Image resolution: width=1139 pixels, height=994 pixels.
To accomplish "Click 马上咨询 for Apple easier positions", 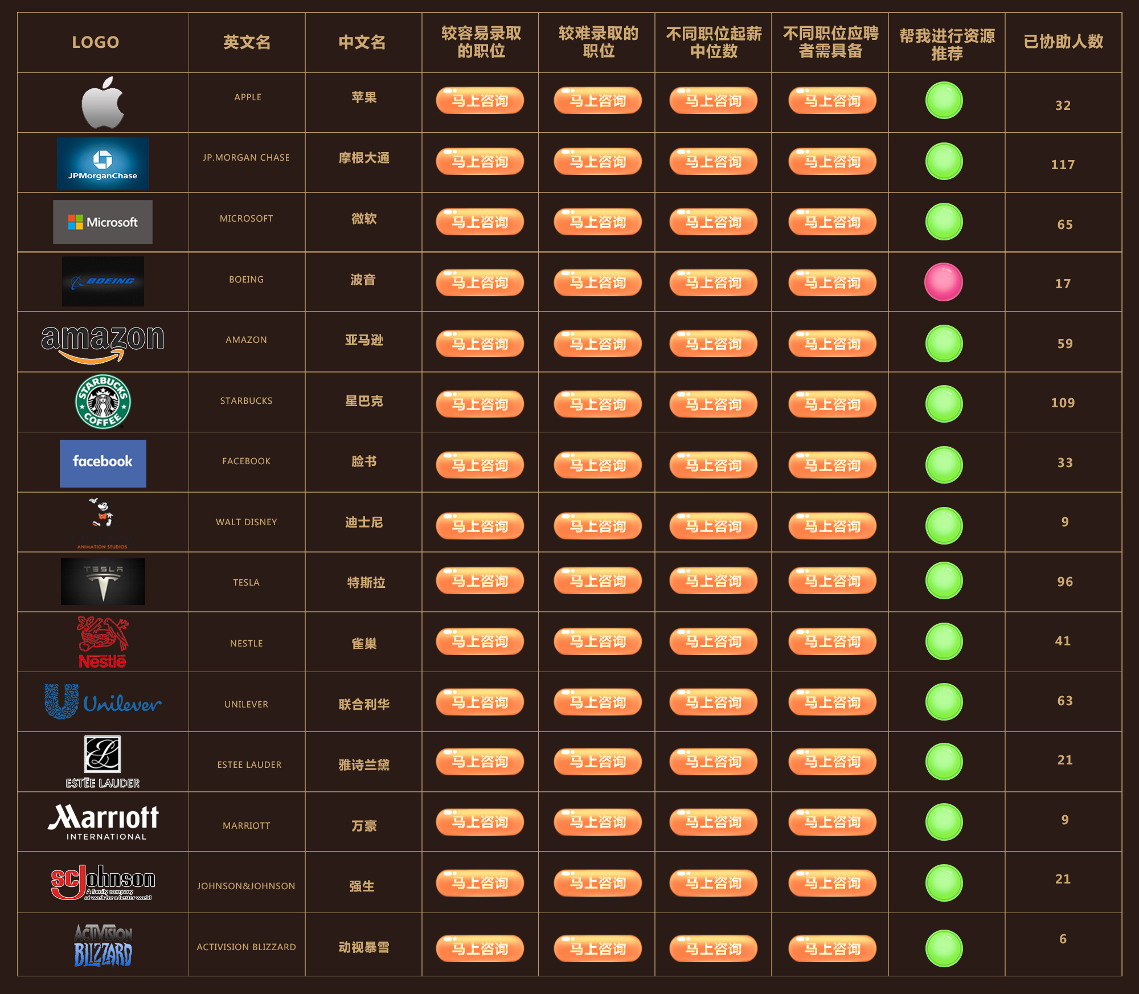I will pos(480,101).
